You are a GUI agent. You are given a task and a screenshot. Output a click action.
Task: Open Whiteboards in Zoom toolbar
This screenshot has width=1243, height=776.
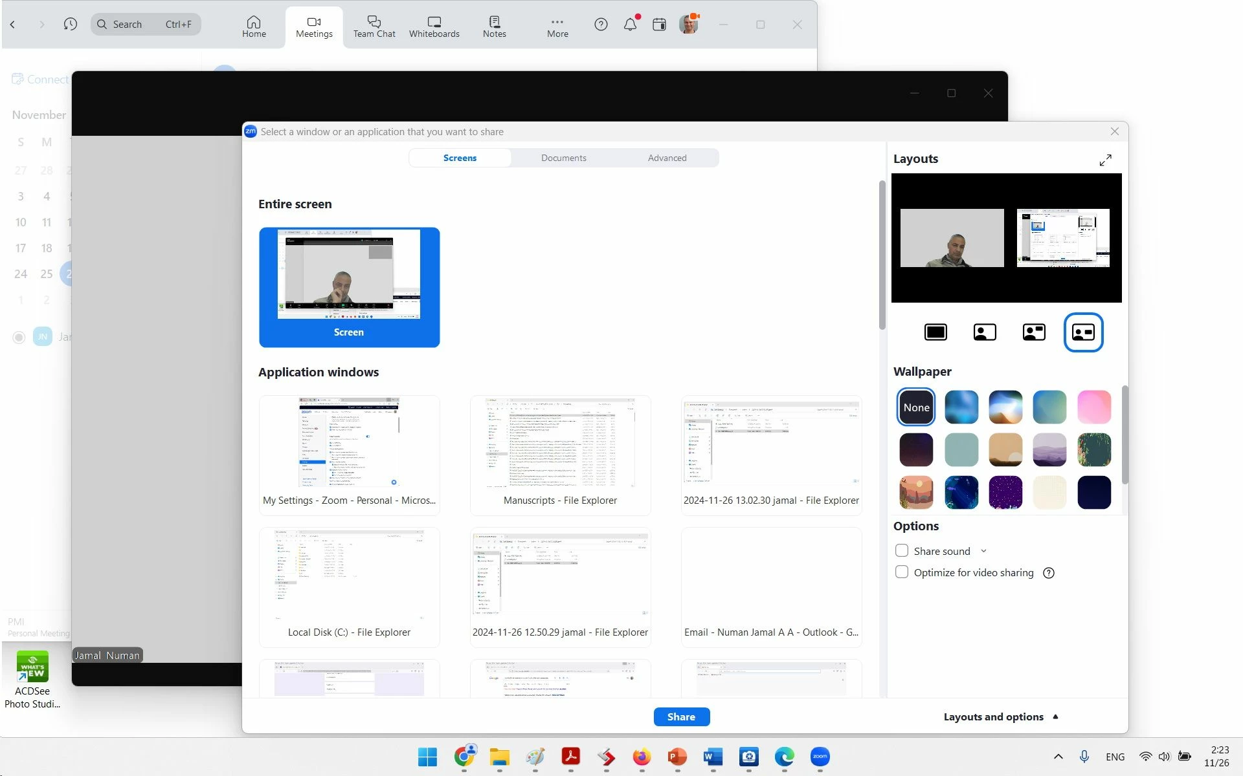click(434, 27)
